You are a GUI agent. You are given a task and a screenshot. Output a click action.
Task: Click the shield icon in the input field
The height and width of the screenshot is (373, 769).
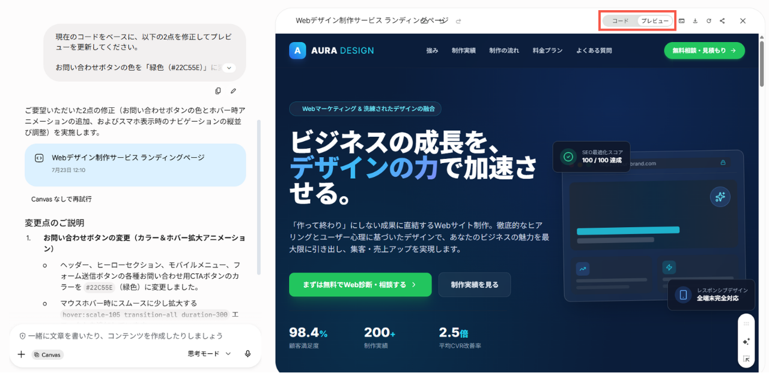22,336
